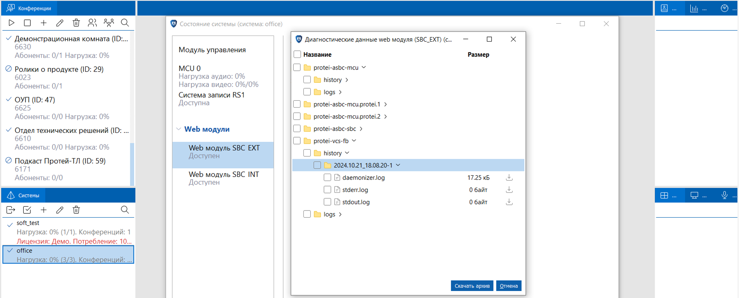Check the daemonizer.log checkbox
Image resolution: width=739 pixels, height=298 pixels.
point(327,178)
